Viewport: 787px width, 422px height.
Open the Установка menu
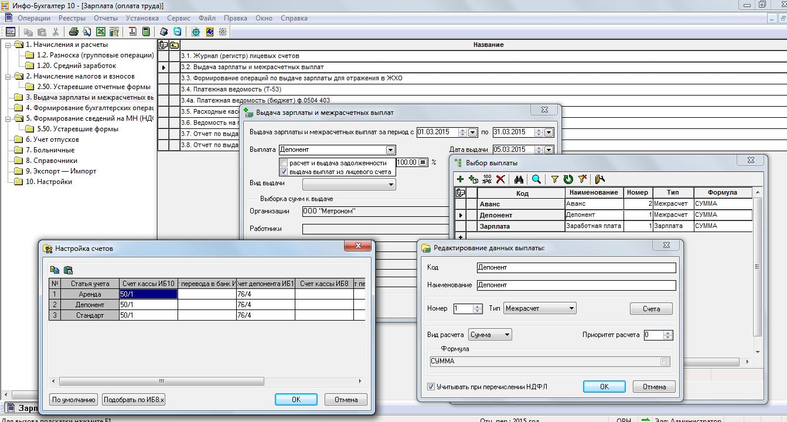click(x=142, y=18)
